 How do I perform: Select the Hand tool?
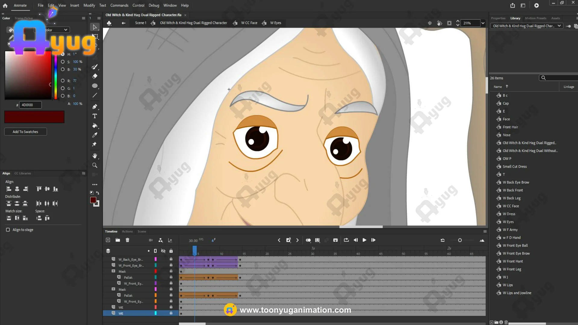95,156
